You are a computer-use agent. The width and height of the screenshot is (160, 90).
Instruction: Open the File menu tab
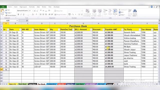(x=3, y=7)
